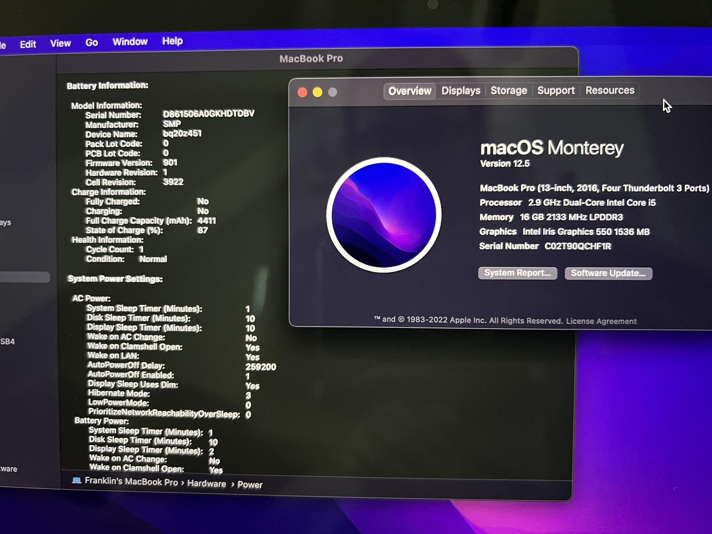Screen dimensions: 712x534
Task: Click the Software Update button
Action: pyautogui.click(x=608, y=273)
